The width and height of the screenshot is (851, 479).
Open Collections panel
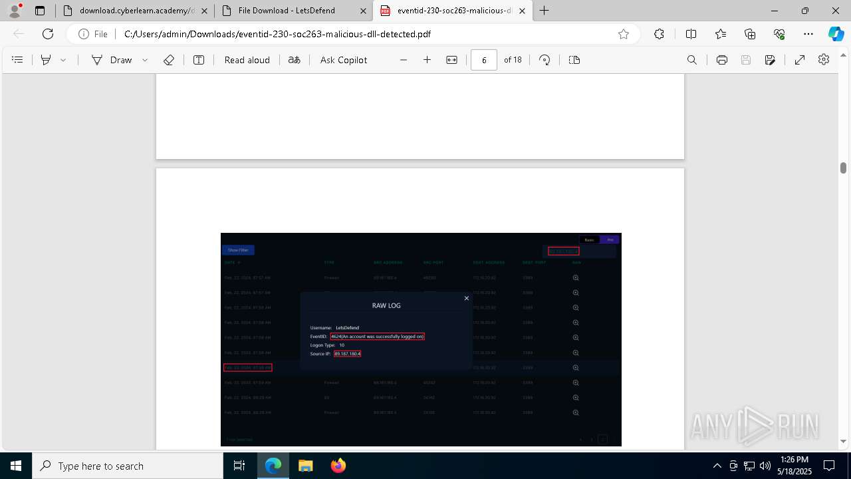click(750, 34)
